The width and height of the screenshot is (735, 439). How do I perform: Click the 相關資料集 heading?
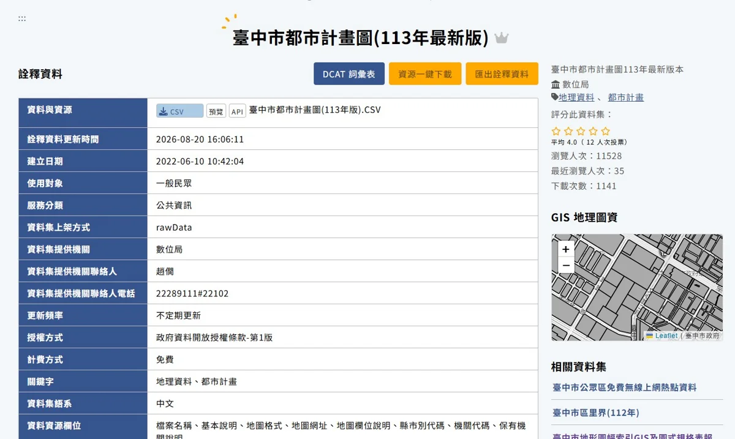coord(579,367)
